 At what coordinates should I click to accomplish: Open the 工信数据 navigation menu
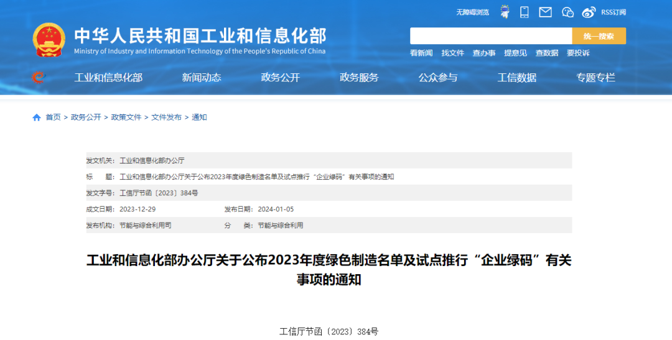pyautogui.click(x=517, y=78)
